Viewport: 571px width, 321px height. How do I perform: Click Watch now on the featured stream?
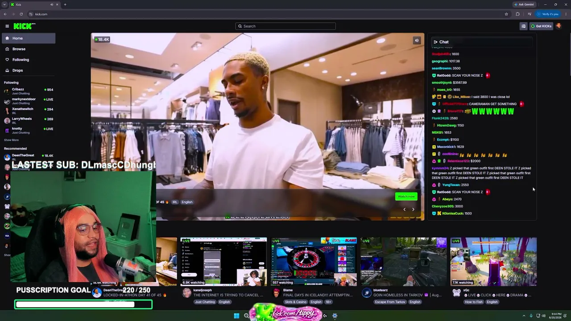(x=406, y=197)
